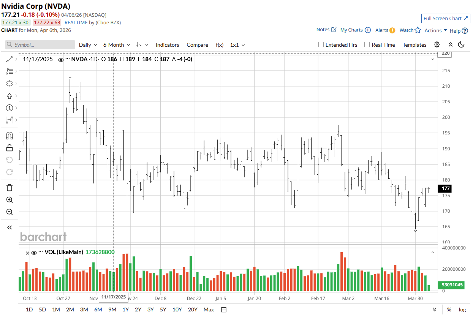
Task: Collapse the left drawing toolbar
Action: 9,227
